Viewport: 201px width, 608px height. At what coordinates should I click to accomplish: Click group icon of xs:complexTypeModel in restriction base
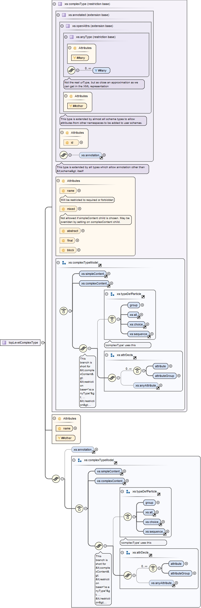tap(64, 263)
